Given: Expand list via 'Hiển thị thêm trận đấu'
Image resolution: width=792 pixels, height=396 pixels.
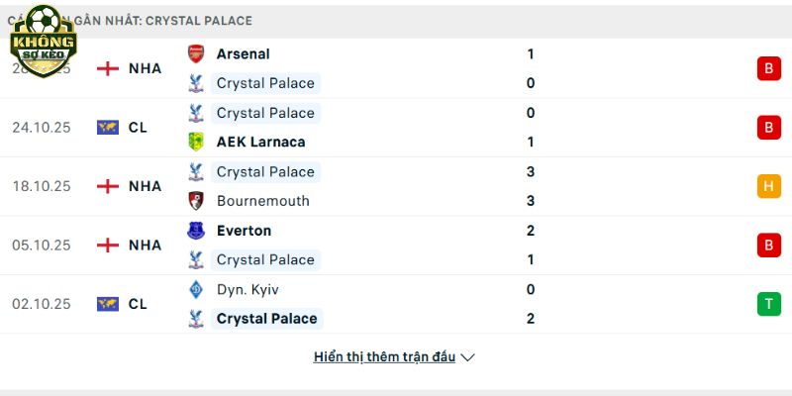Looking at the screenshot, I should tap(384, 357).
